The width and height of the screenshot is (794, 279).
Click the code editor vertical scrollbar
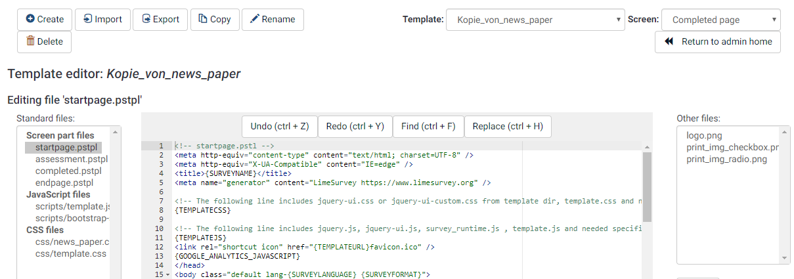click(646, 187)
